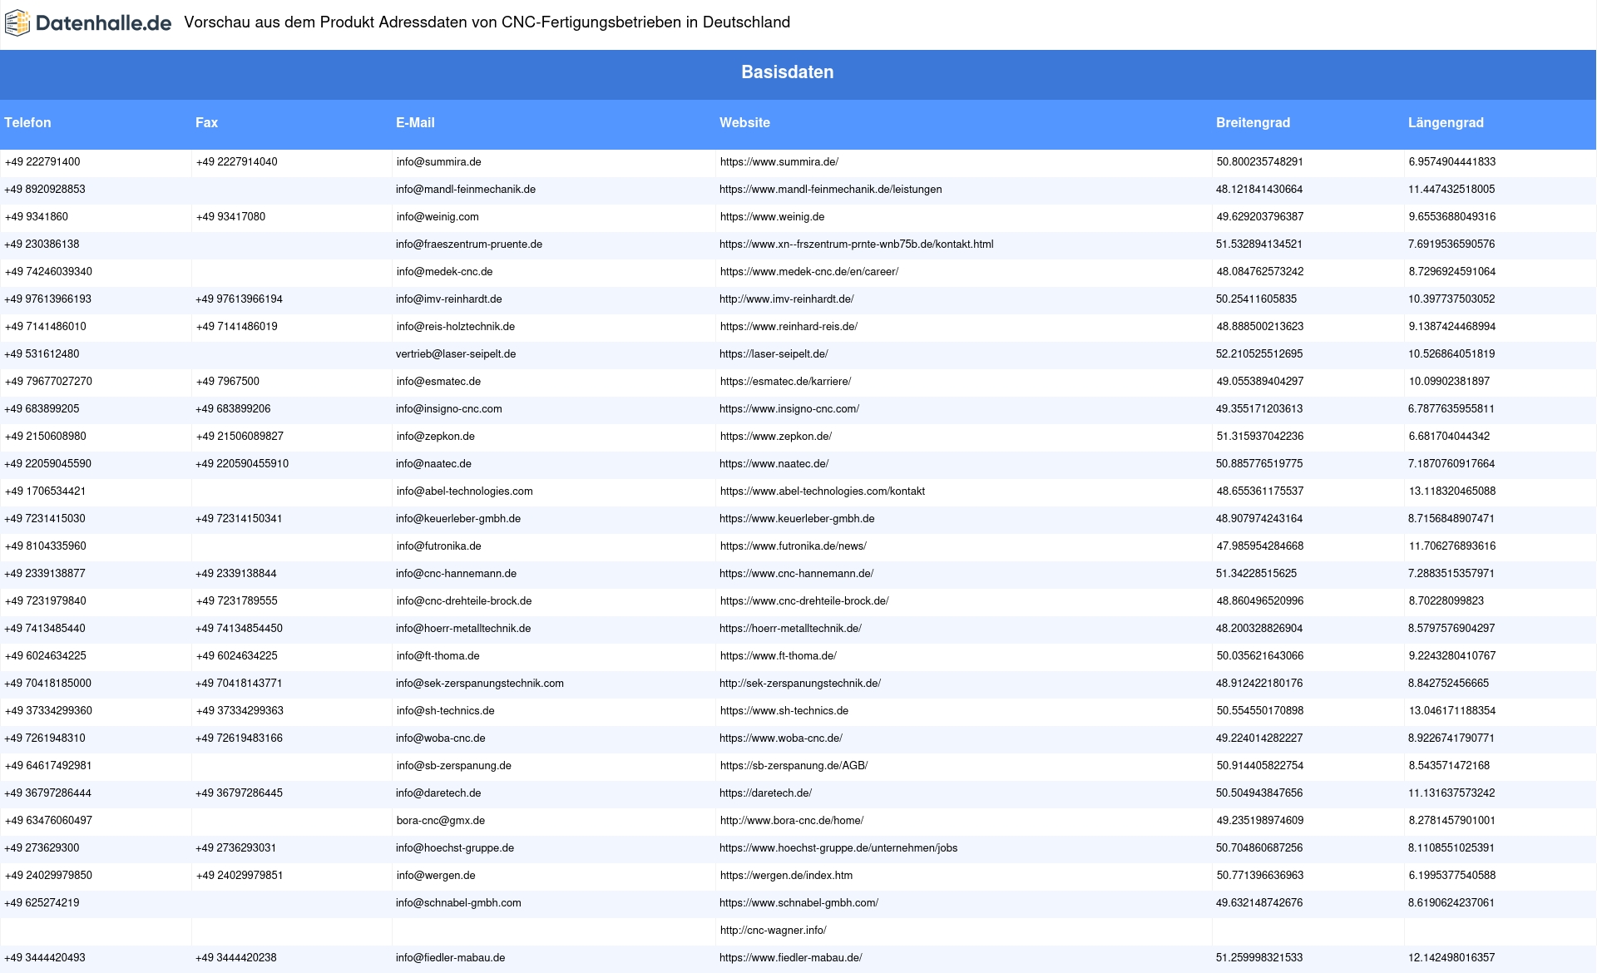Select phone number +49 625274219
Viewport: 1597px width, 973px height.
pyautogui.click(x=42, y=903)
